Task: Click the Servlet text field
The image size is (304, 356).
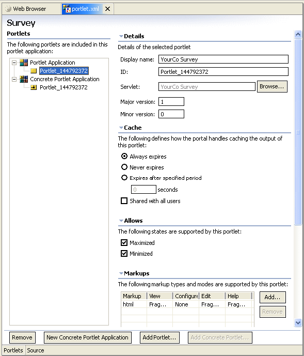Action: pos(206,87)
